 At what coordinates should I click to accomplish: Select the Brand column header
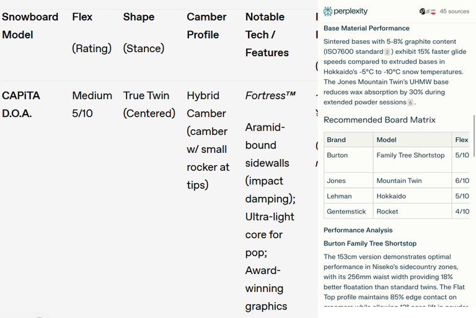pos(336,140)
